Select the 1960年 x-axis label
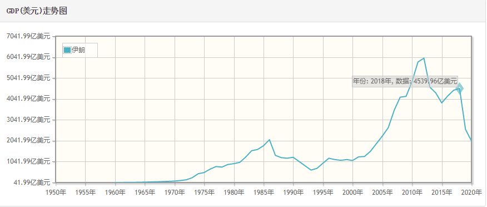 tap(115, 192)
